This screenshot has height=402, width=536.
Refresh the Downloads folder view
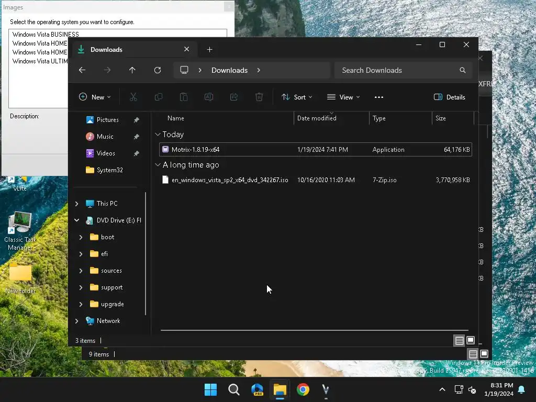click(157, 70)
